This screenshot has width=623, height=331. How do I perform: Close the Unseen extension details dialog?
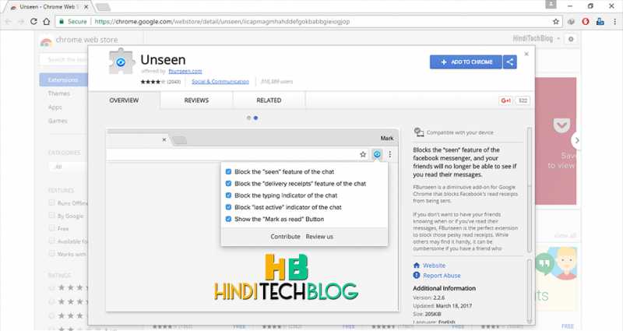526,54
